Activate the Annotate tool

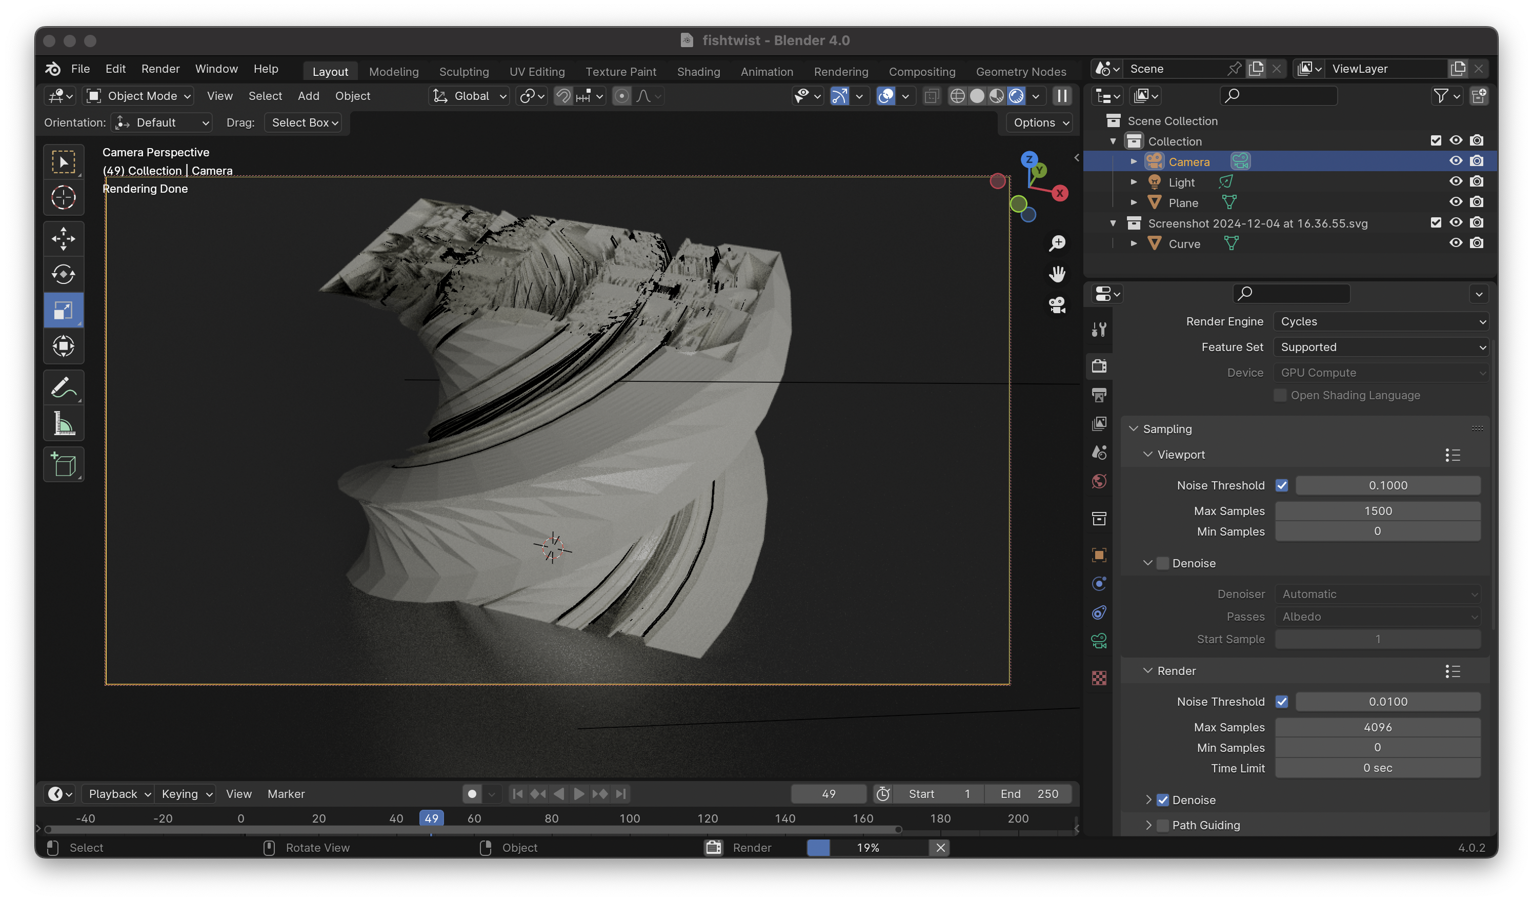click(x=63, y=387)
